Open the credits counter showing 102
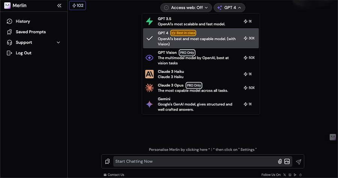This screenshot has width=338, height=178. pyautogui.click(x=78, y=6)
